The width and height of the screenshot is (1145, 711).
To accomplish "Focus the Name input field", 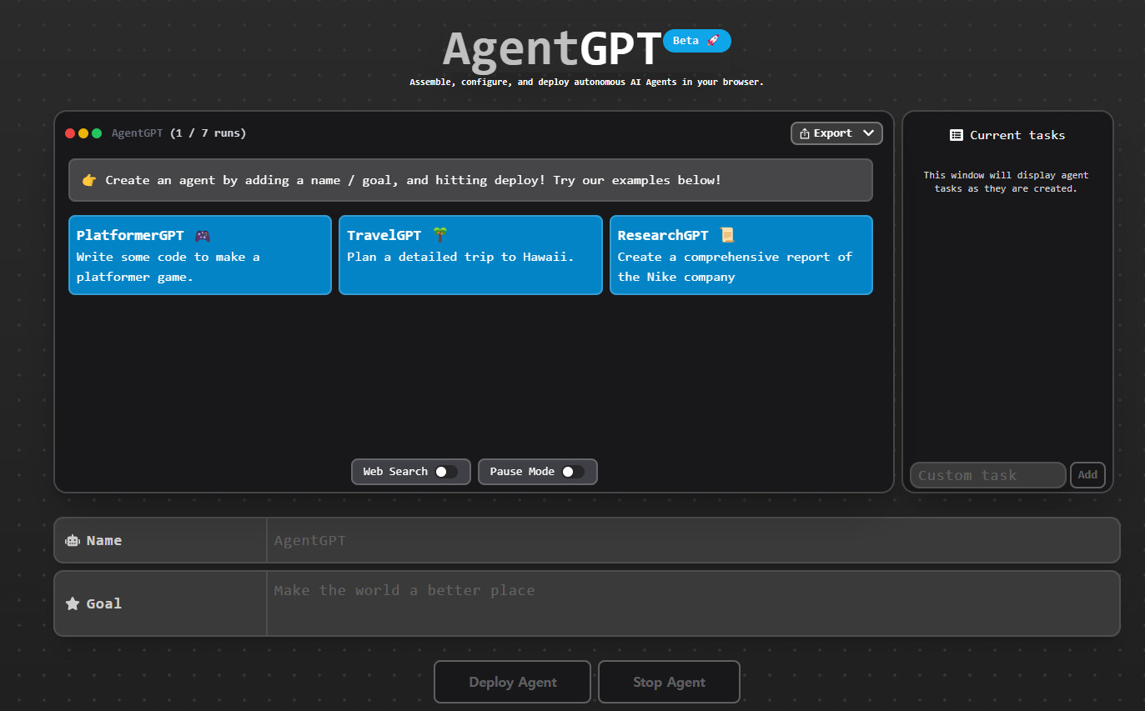I will pyautogui.click(x=692, y=540).
